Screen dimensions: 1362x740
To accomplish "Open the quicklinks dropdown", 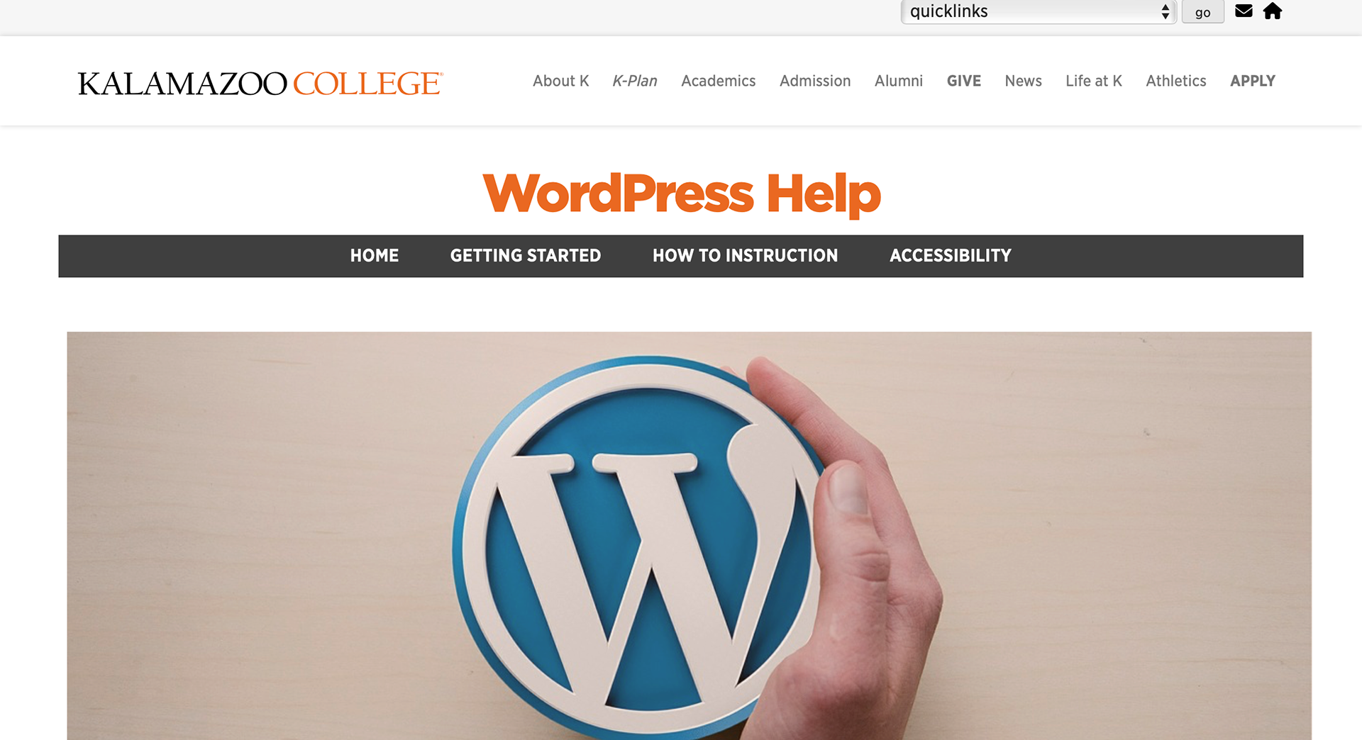I will coord(1039,11).
